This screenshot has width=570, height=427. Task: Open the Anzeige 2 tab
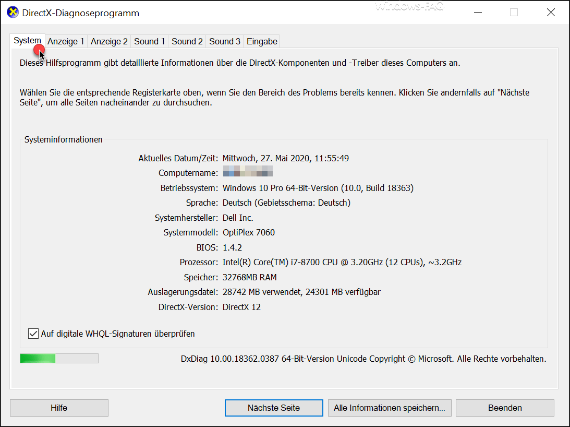109,41
